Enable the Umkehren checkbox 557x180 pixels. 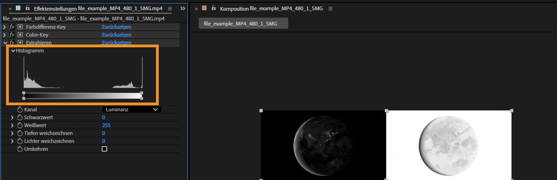pyautogui.click(x=104, y=149)
